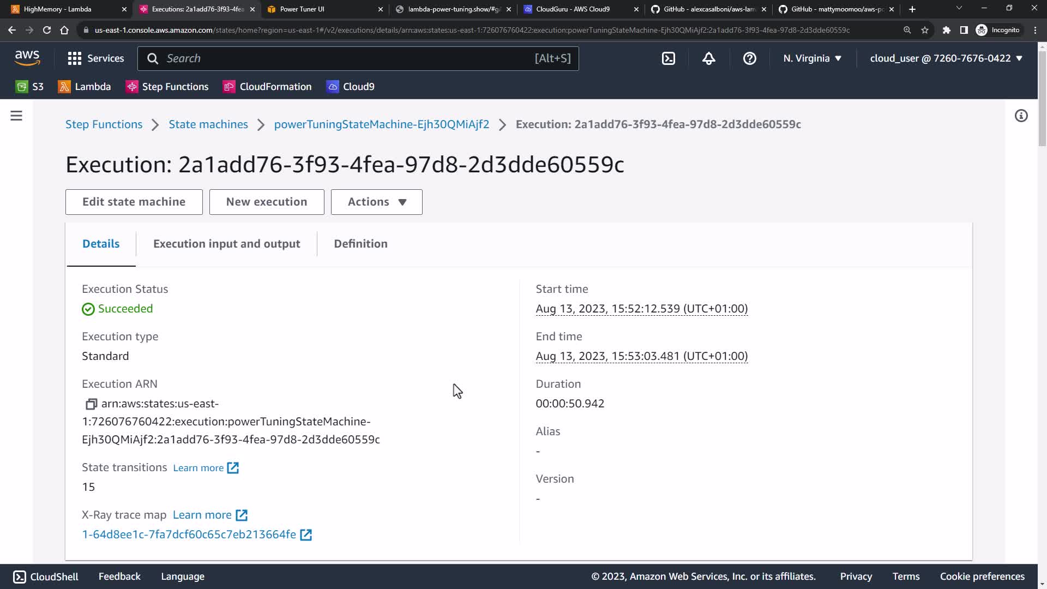Image resolution: width=1047 pixels, height=589 pixels.
Task: Open Cloud9 shortcut in favorites bar
Action: (x=351, y=87)
